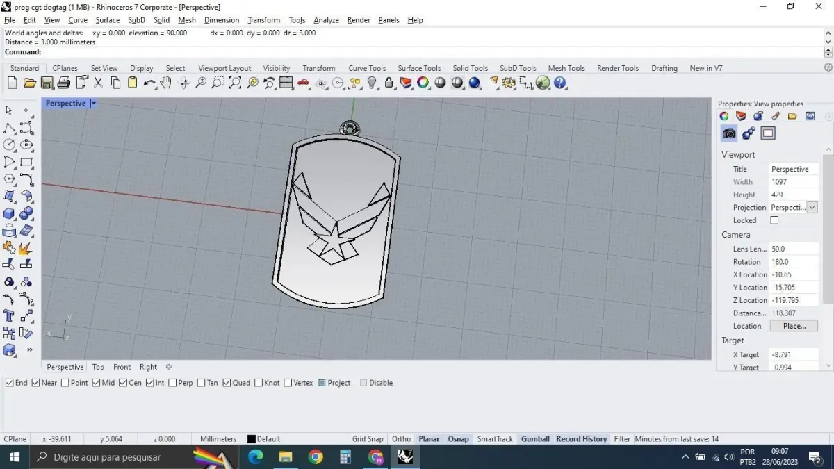
Task: Click the Explode icon in left toolbar
Action: point(26,247)
